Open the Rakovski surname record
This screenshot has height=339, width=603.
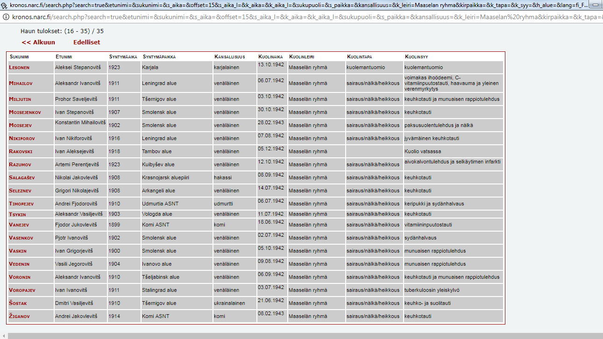21,152
